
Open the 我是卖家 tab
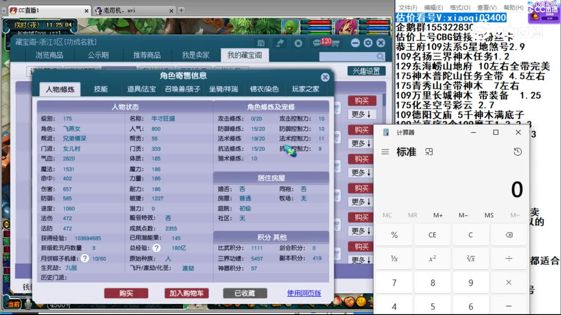[x=196, y=55]
